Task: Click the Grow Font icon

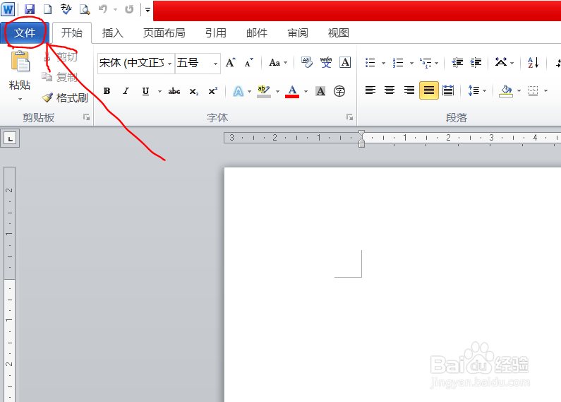Action: pyautogui.click(x=231, y=63)
